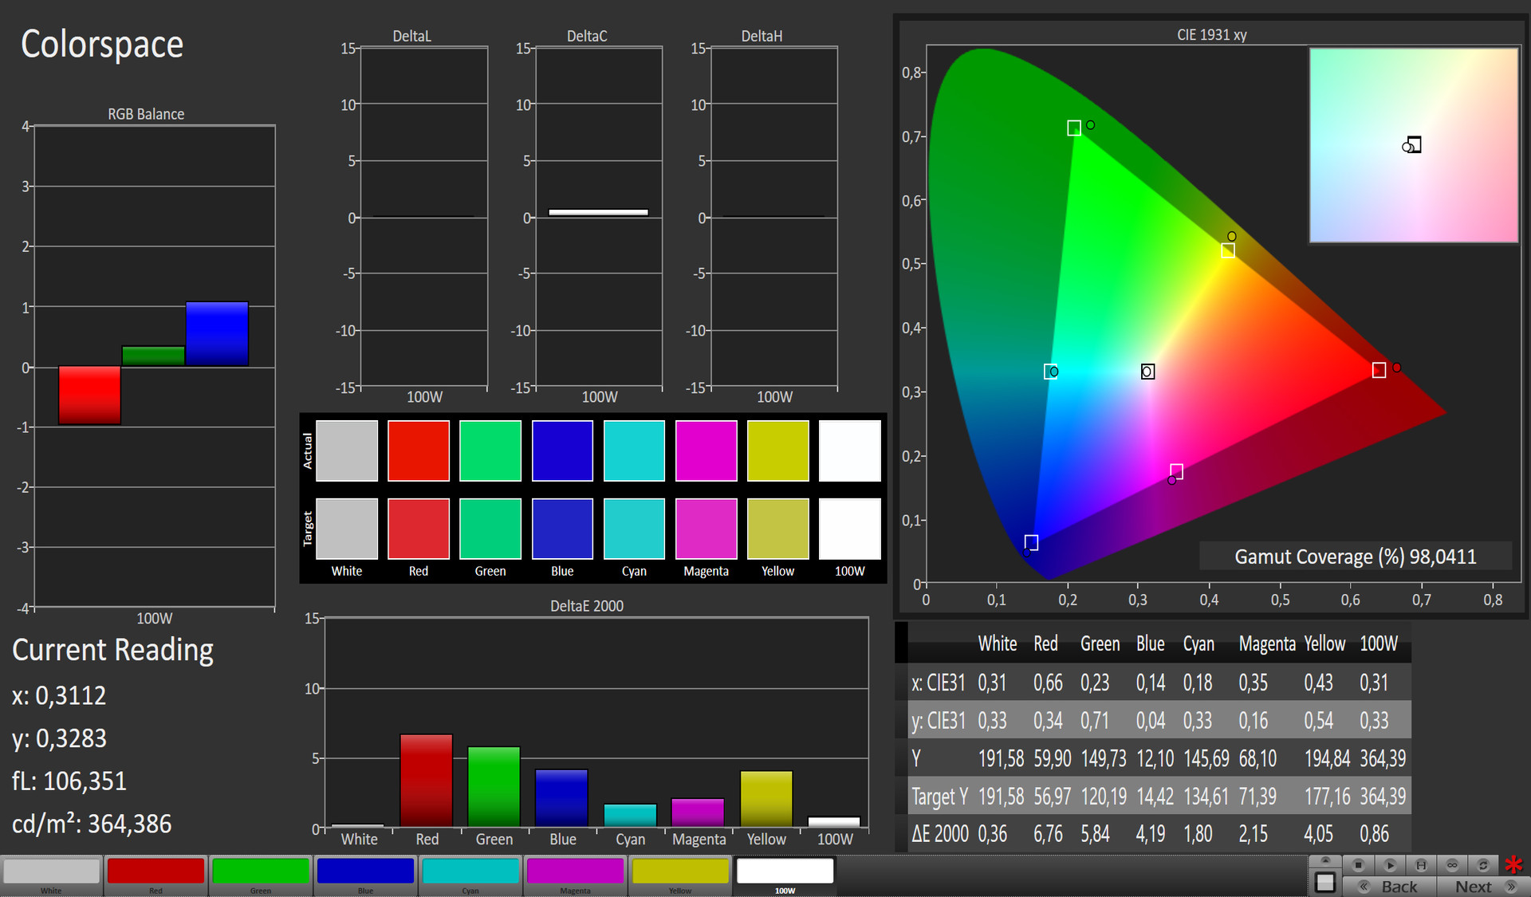This screenshot has width=1531, height=897.
Task: Click the Yellow y: CIE31 value 0,54
Action: coord(1318,721)
